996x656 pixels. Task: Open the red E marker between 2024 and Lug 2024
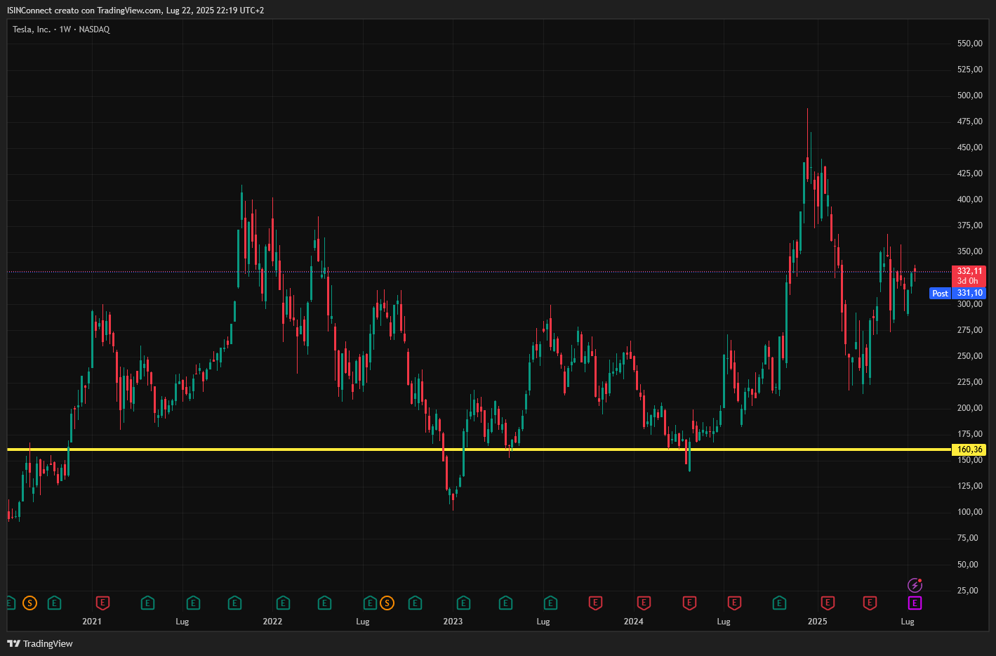[689, 603]
